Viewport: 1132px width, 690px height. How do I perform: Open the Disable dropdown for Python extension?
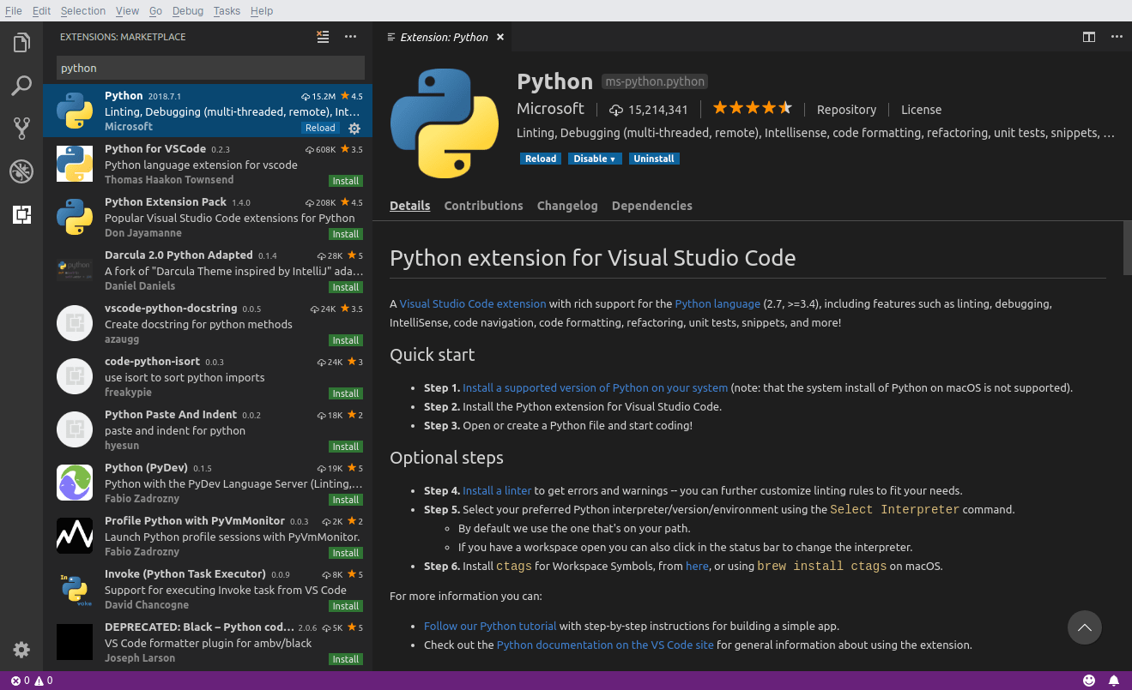pyautogui.click(x=595, y=159)
